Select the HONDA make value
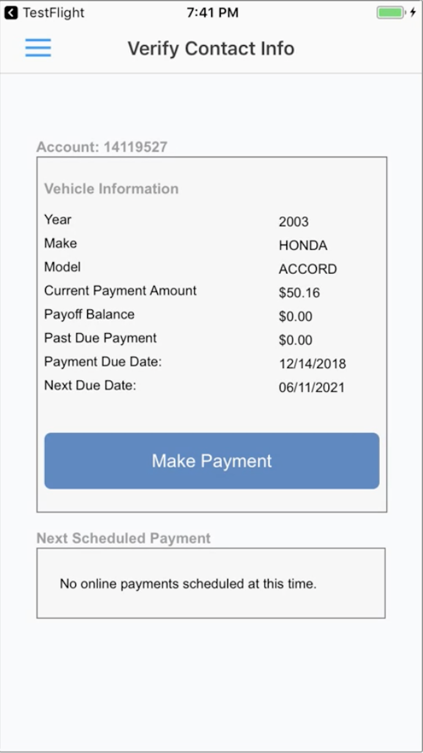Image resolution: width=423 pixels, height=753 pixels. [x=303, y=245]
